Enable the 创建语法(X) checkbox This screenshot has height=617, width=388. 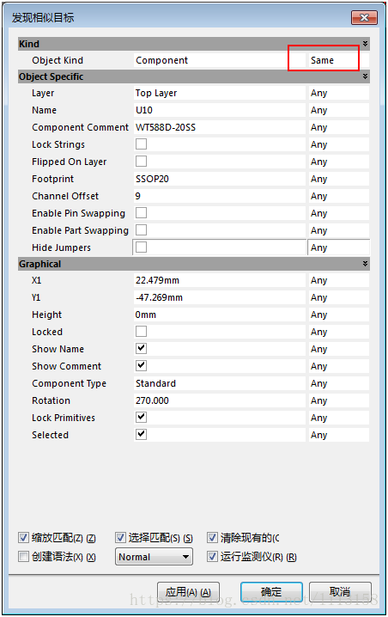(23, 556)
